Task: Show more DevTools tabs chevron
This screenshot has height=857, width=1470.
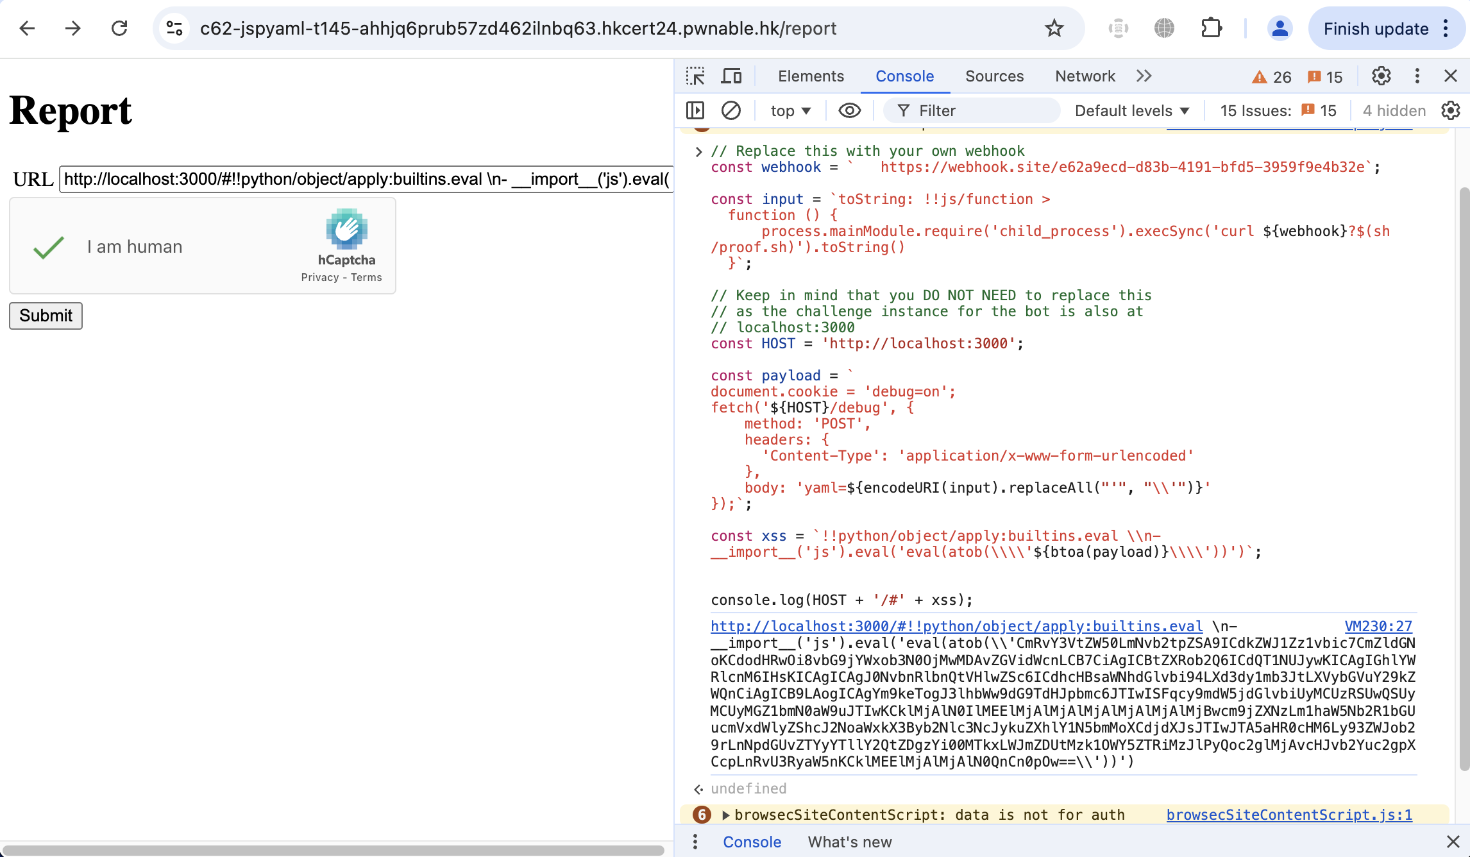Action: click(x=1144, y=76)
